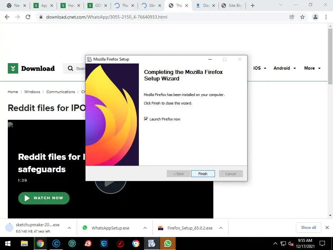
Task: Close the downloads bar
Action: (327, 228)
